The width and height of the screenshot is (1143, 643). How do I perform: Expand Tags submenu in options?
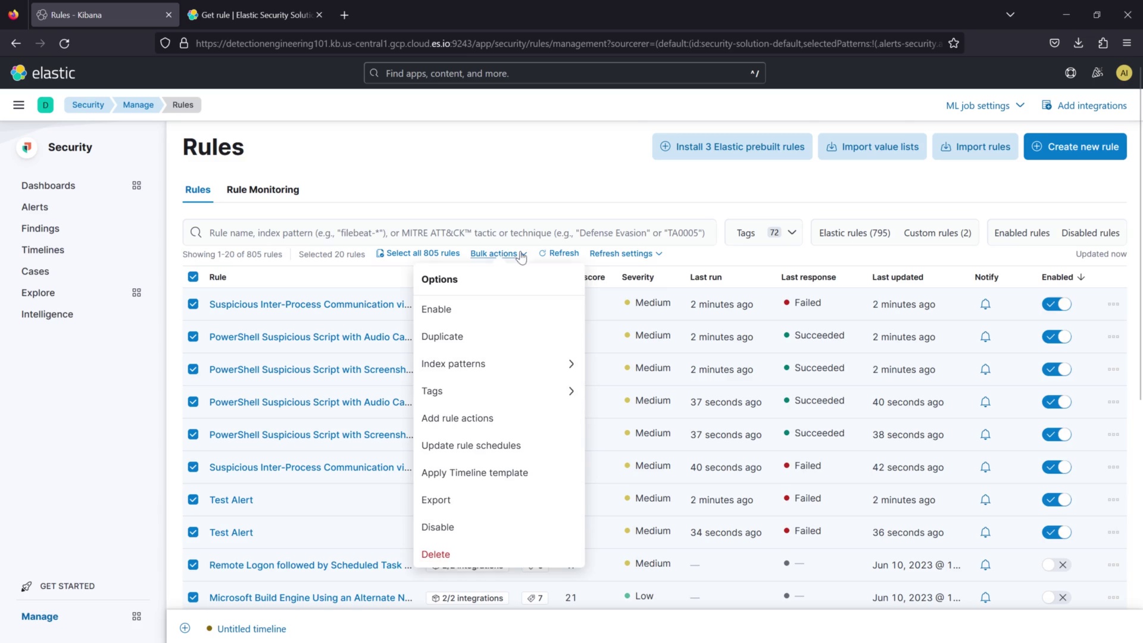(x=499, y=391)
